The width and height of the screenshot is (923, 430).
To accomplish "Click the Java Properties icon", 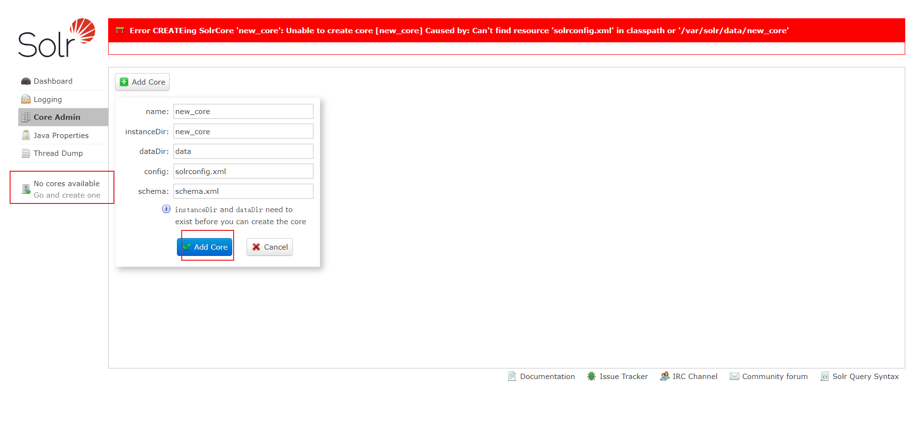I will tap(26, 135).
